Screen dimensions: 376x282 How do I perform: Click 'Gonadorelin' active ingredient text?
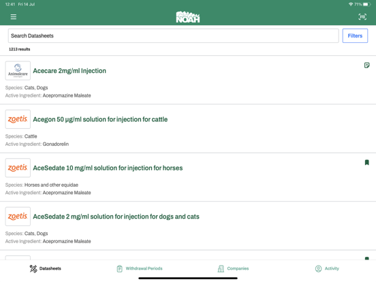coord(56,144)
